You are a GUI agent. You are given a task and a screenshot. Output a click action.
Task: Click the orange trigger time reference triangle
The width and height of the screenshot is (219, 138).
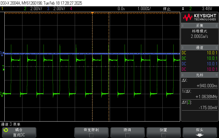(92, 13)
